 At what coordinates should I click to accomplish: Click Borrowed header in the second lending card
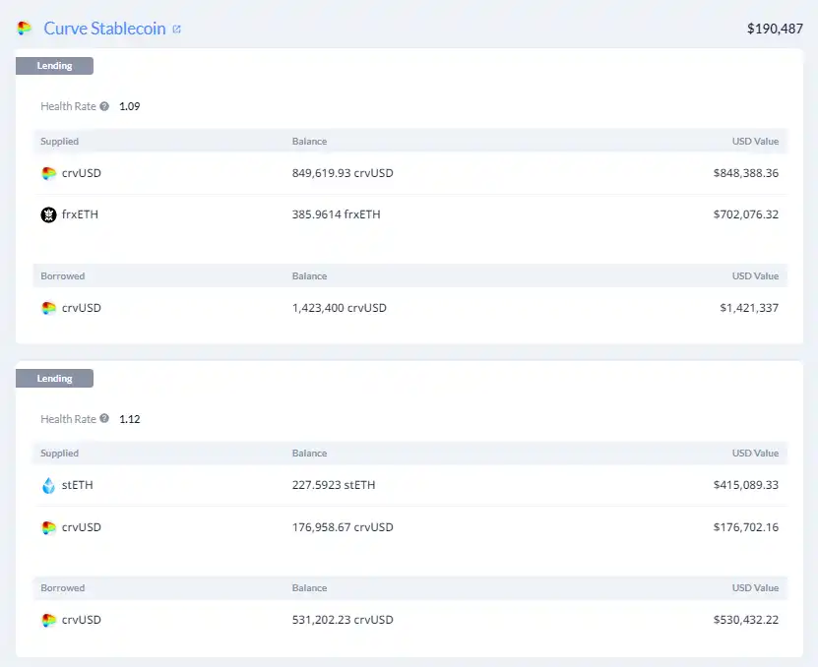(x=63, y=587)
